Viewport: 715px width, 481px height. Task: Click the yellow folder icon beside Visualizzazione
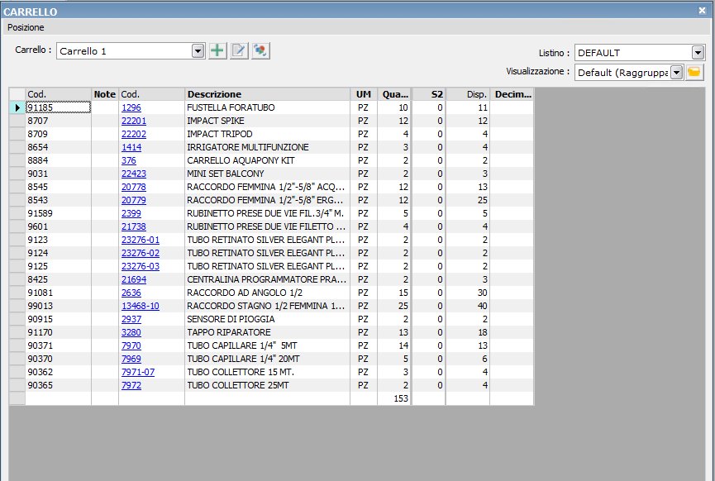tap(694, 72)
